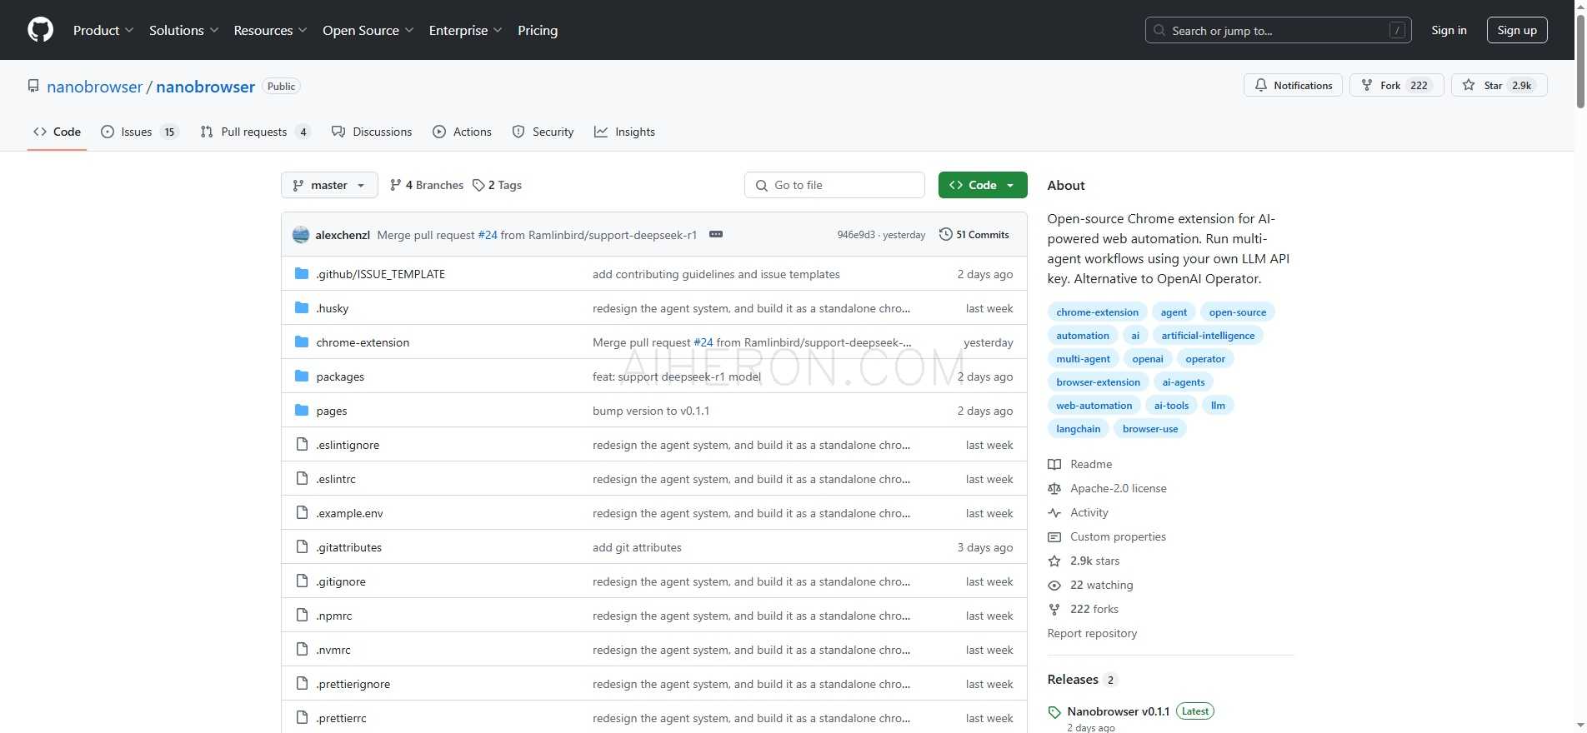
Task: Switch to the Security tab
Action: point(543,132)
